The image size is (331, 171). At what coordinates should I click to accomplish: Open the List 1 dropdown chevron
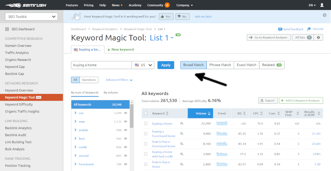pos(172,38)
